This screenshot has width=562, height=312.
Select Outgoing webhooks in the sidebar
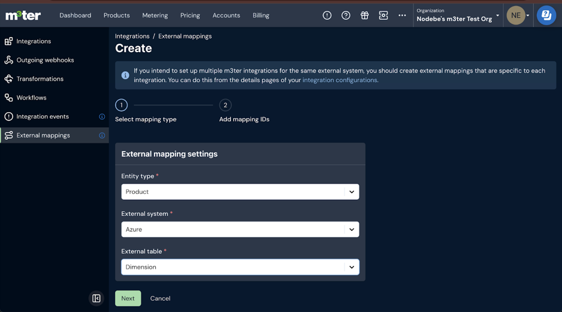click(x=45, y=60)
